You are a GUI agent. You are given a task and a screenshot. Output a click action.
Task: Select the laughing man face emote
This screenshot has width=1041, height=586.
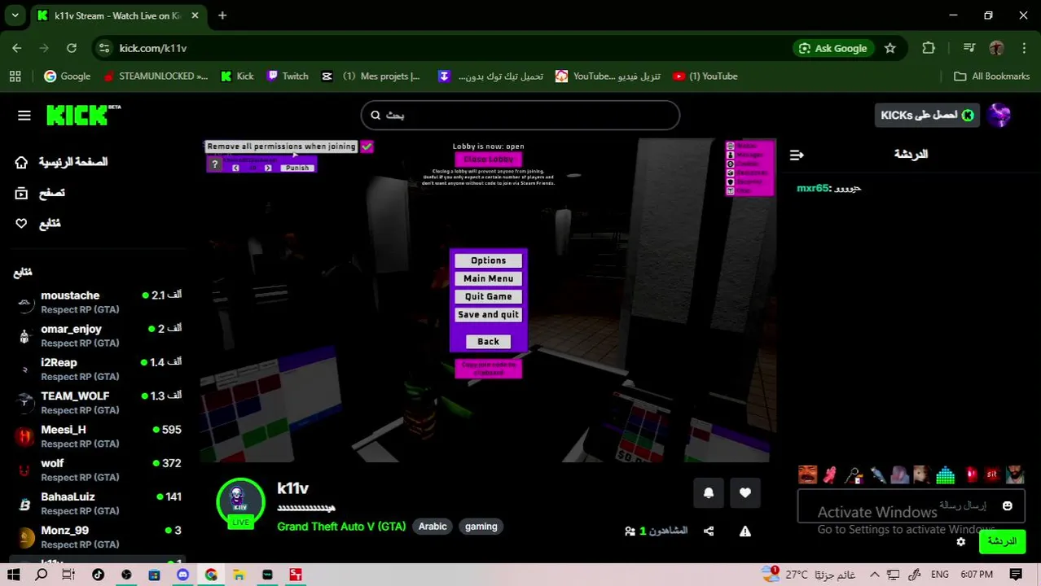pyautogui.click(x=807, y=474)
